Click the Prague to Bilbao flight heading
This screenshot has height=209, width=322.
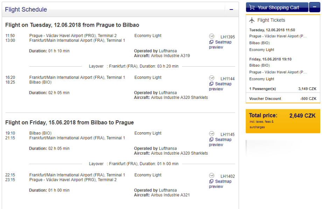pyautogui.click(x=72, y=25)
